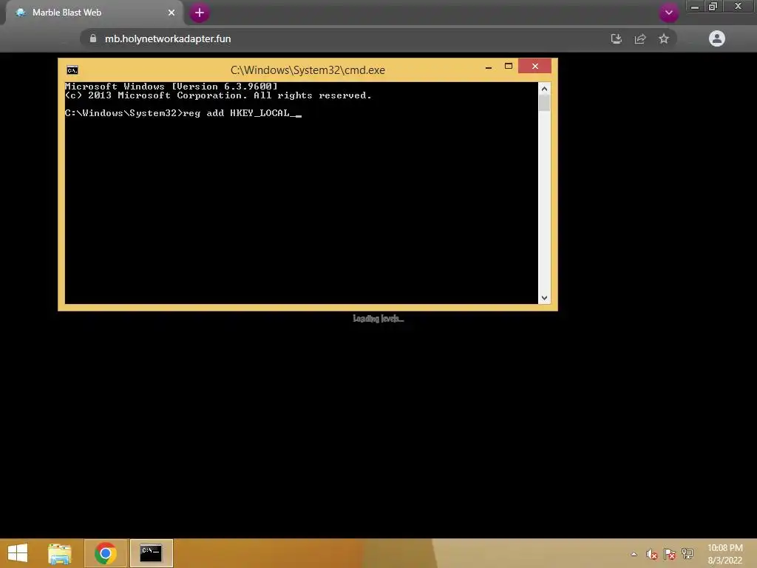This screenshot has width=757, height=568.
Task: Click the 'Loading levels...' text
Action: coord(378,319)
